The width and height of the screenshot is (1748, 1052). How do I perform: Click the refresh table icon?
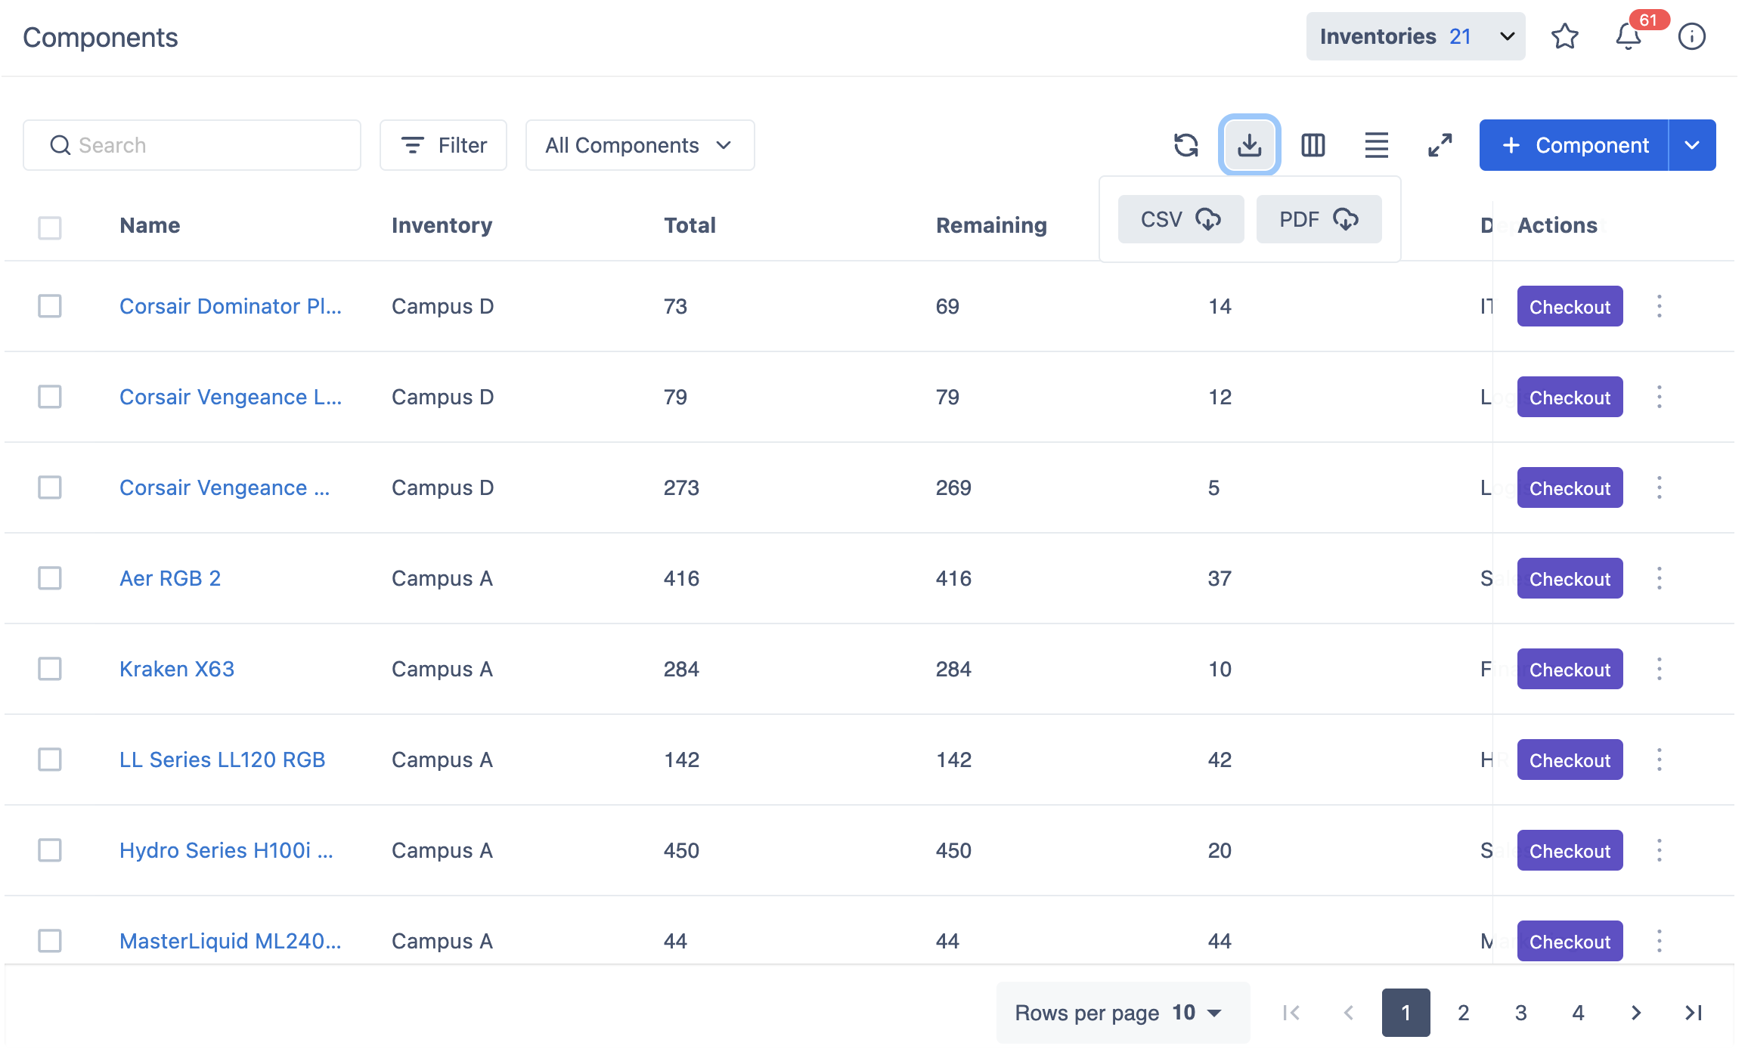(x=1185, y=145)
